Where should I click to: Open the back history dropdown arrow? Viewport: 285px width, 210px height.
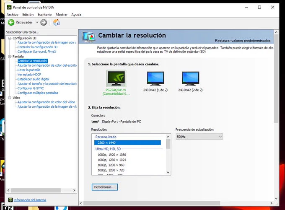(x=37, y=22)
